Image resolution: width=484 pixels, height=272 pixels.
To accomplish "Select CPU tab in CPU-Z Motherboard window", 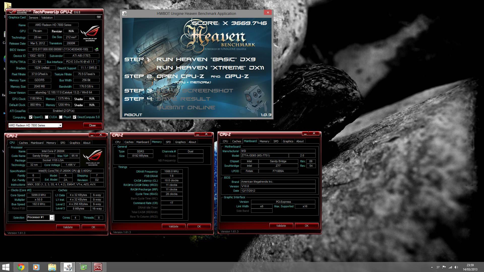I will [x=225, y=141].
